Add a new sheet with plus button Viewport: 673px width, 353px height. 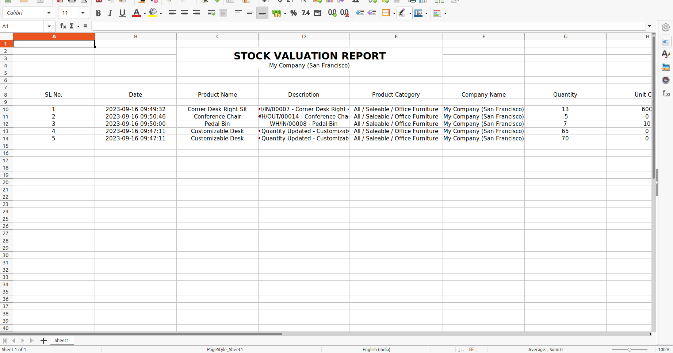tap(43, 341)
